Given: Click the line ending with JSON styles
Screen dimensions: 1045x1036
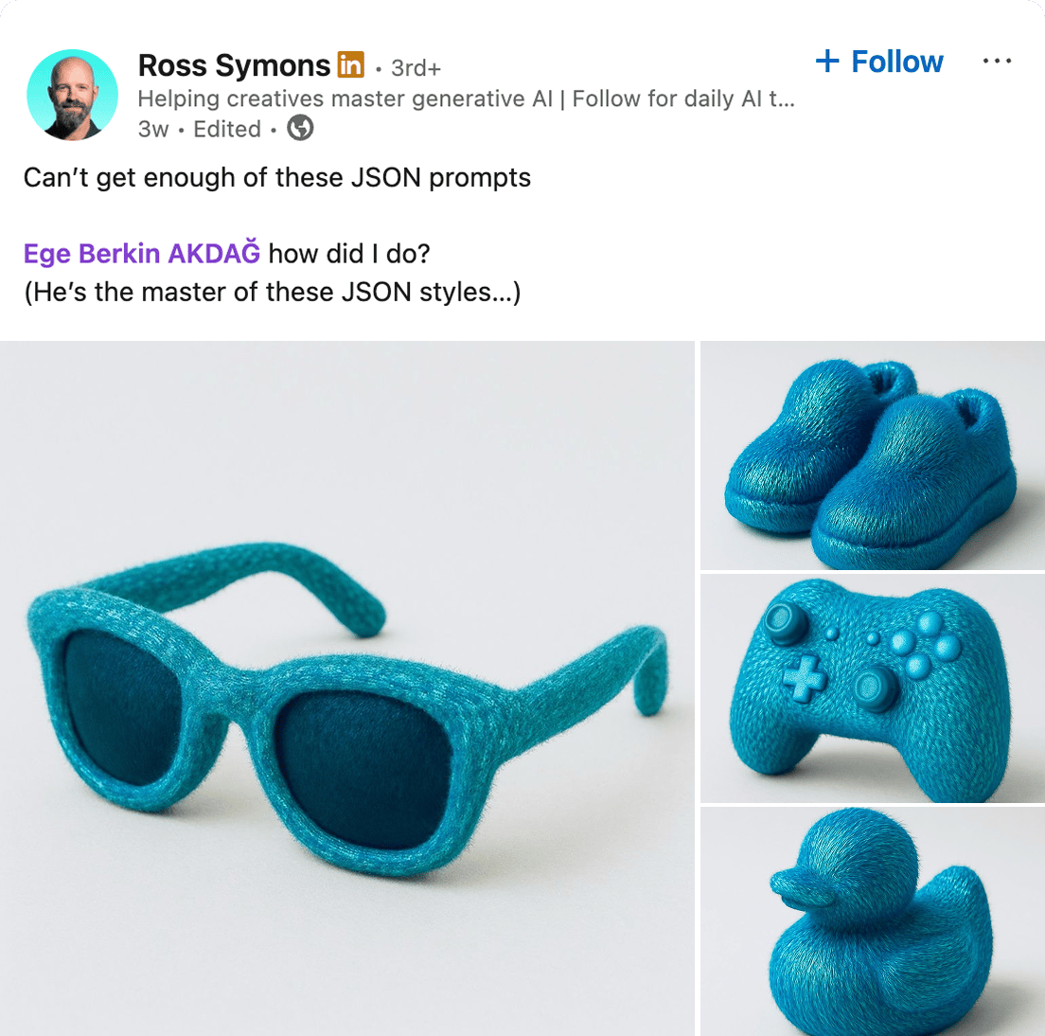Looking at the screenshot, I should [272, 292].
